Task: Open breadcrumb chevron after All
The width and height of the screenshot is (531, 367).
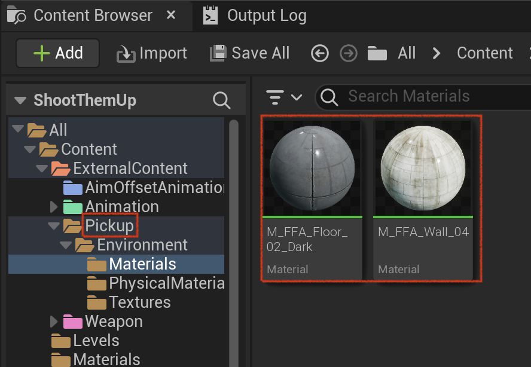Action: 436,53
